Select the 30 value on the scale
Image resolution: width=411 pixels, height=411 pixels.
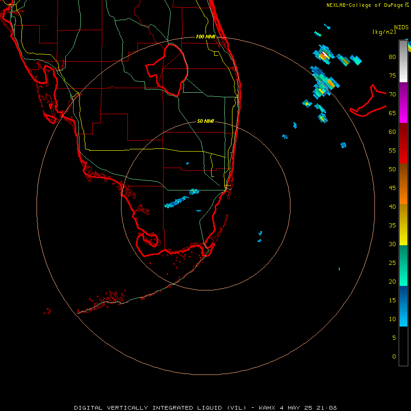(x=392, y=244)
